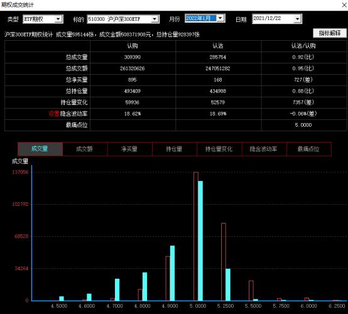Click the ETF期权 type combo box

point(43,19)
